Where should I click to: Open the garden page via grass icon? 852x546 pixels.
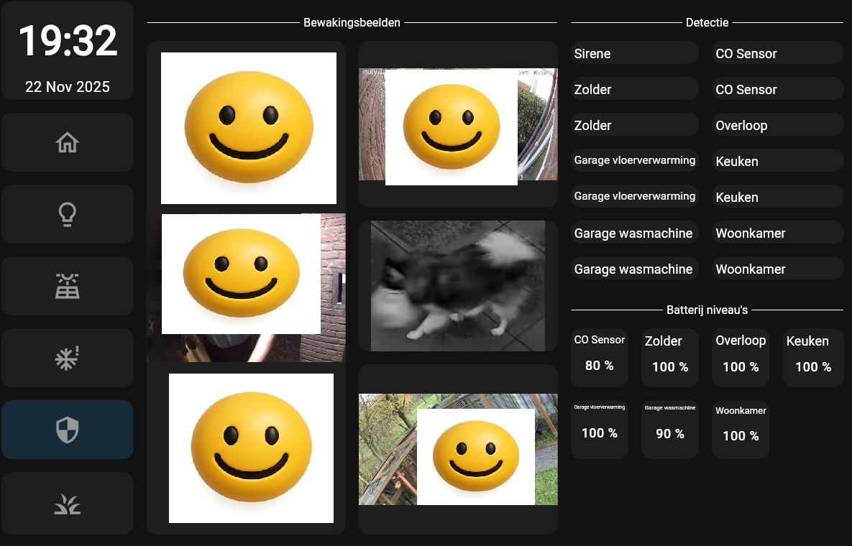[x=68, y=503]
